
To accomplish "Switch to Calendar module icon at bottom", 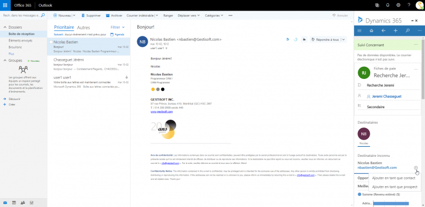I will (14, 203).
